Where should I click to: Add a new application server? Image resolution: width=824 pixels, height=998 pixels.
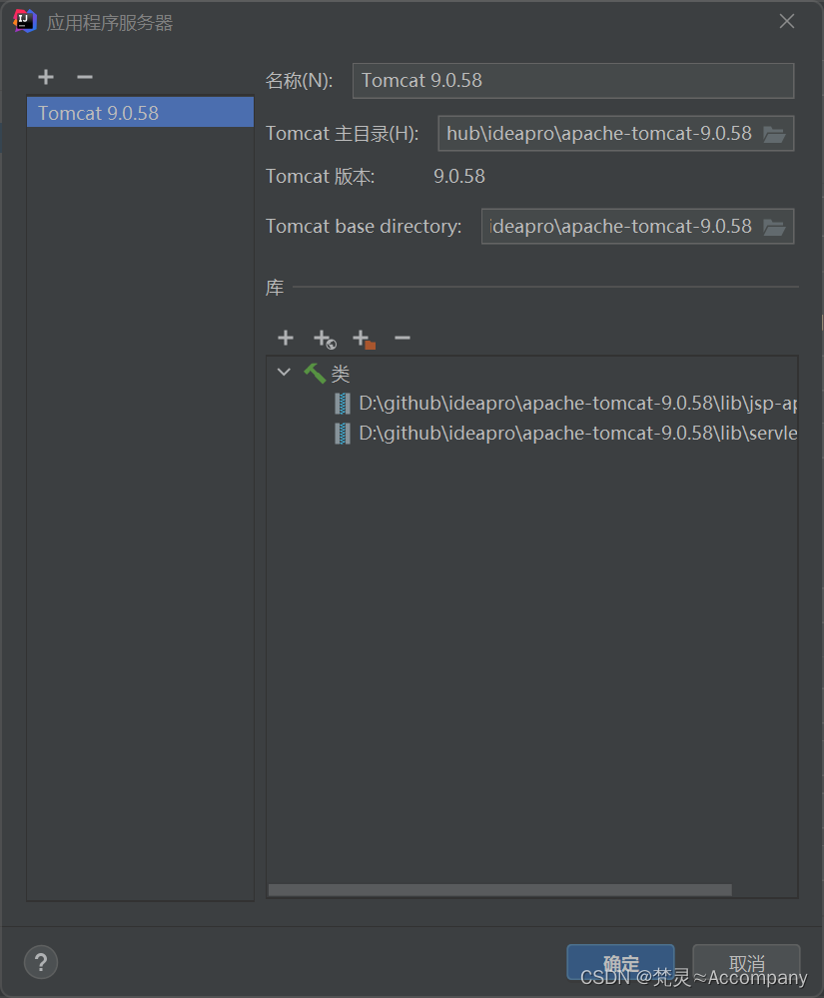pos(46,77)
